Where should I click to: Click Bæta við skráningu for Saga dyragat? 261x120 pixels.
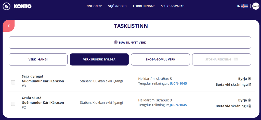[231, 85]
